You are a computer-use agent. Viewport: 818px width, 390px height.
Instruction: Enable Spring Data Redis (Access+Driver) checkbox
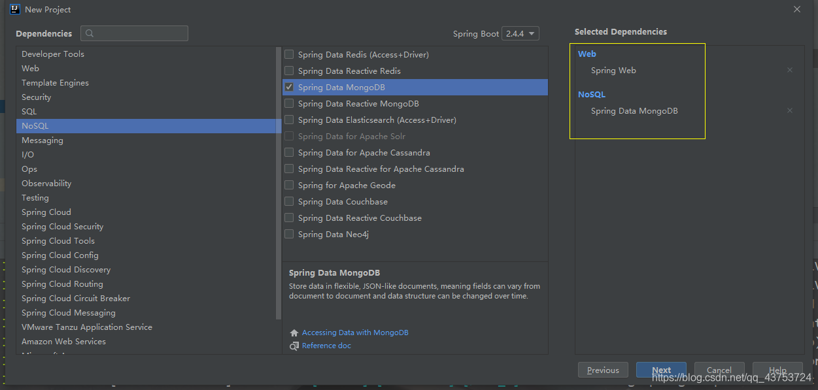coord(289,54)
